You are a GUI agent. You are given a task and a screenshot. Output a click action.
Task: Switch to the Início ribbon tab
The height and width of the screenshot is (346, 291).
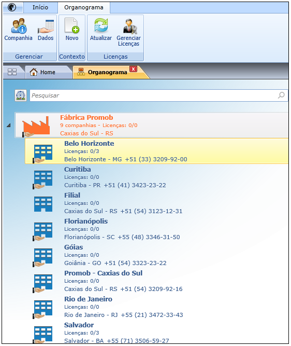40,7
